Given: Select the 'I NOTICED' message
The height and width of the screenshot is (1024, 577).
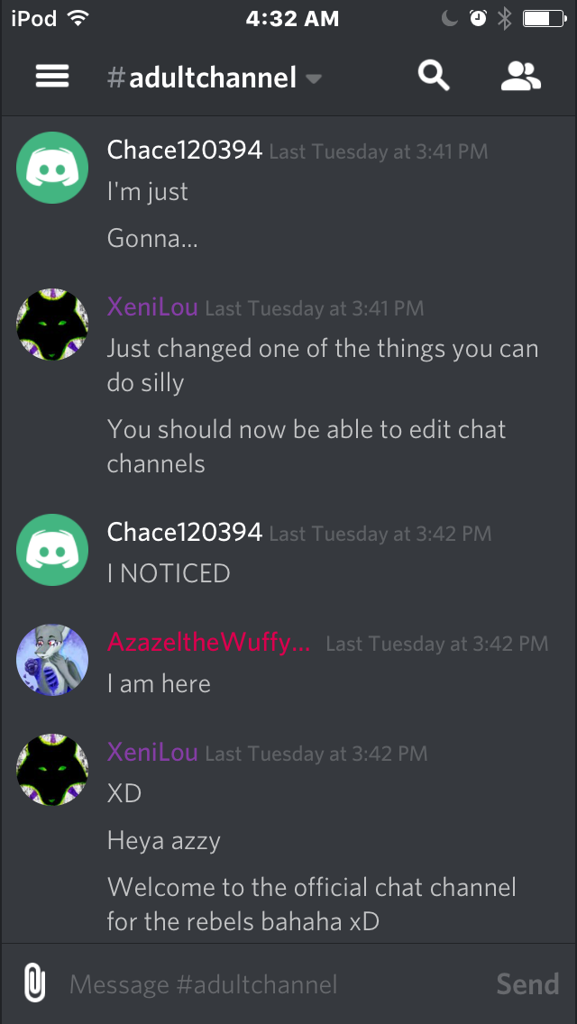Looking at the screenshot, I should (169, 573).
